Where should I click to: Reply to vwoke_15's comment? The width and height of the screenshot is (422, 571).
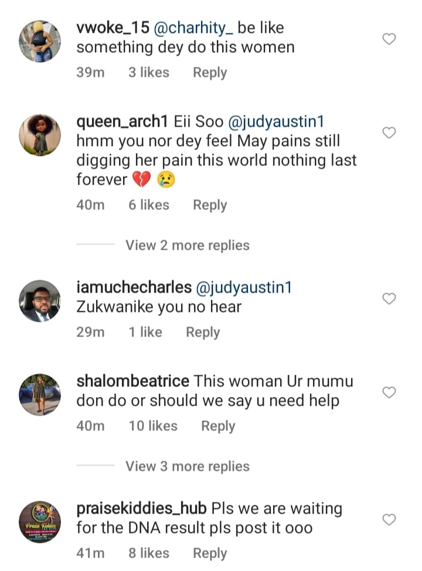(x=210, y=73)
